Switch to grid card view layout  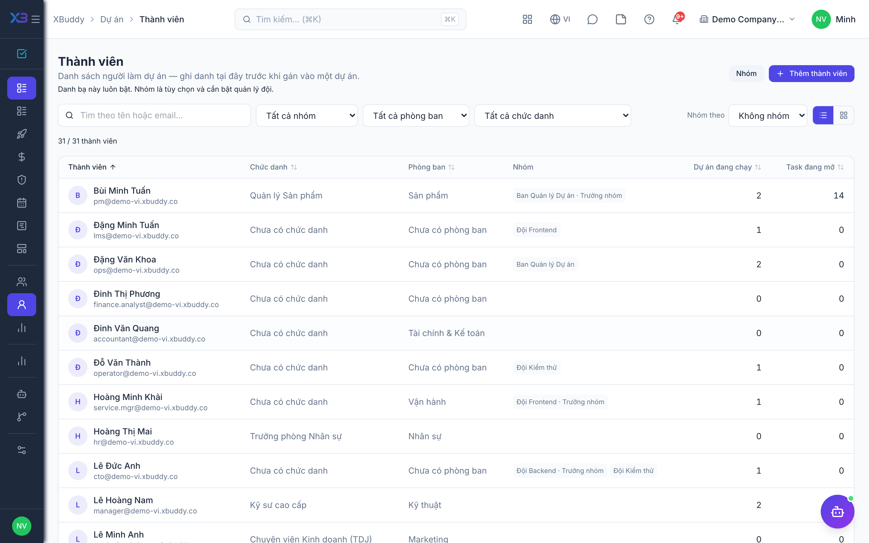coord(844,115)
